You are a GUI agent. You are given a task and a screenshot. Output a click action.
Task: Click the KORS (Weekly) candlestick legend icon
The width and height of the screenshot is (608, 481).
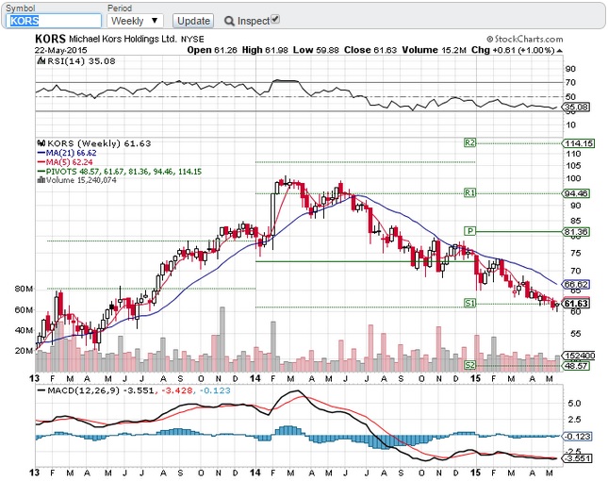[41, 143]
